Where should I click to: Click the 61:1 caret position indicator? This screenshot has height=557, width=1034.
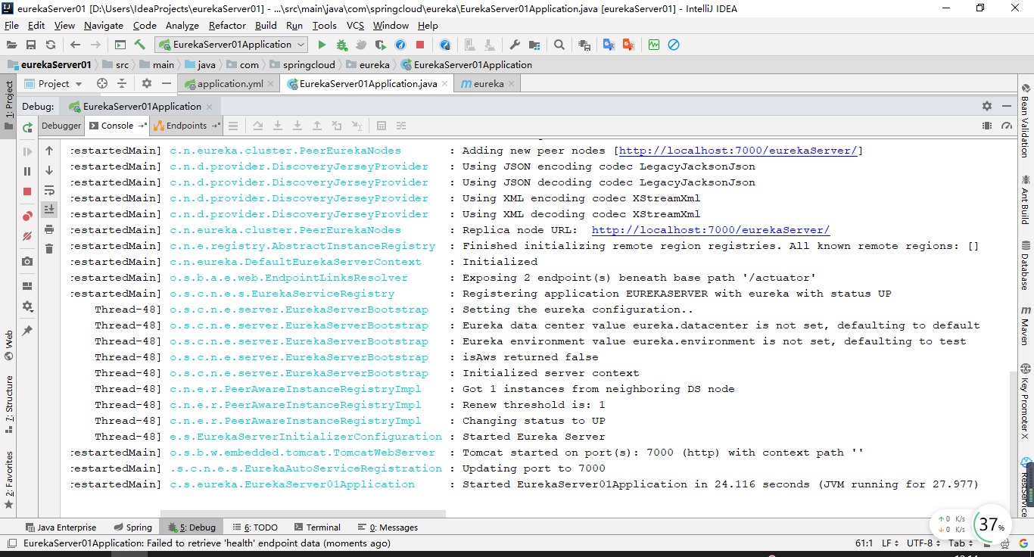864,543
